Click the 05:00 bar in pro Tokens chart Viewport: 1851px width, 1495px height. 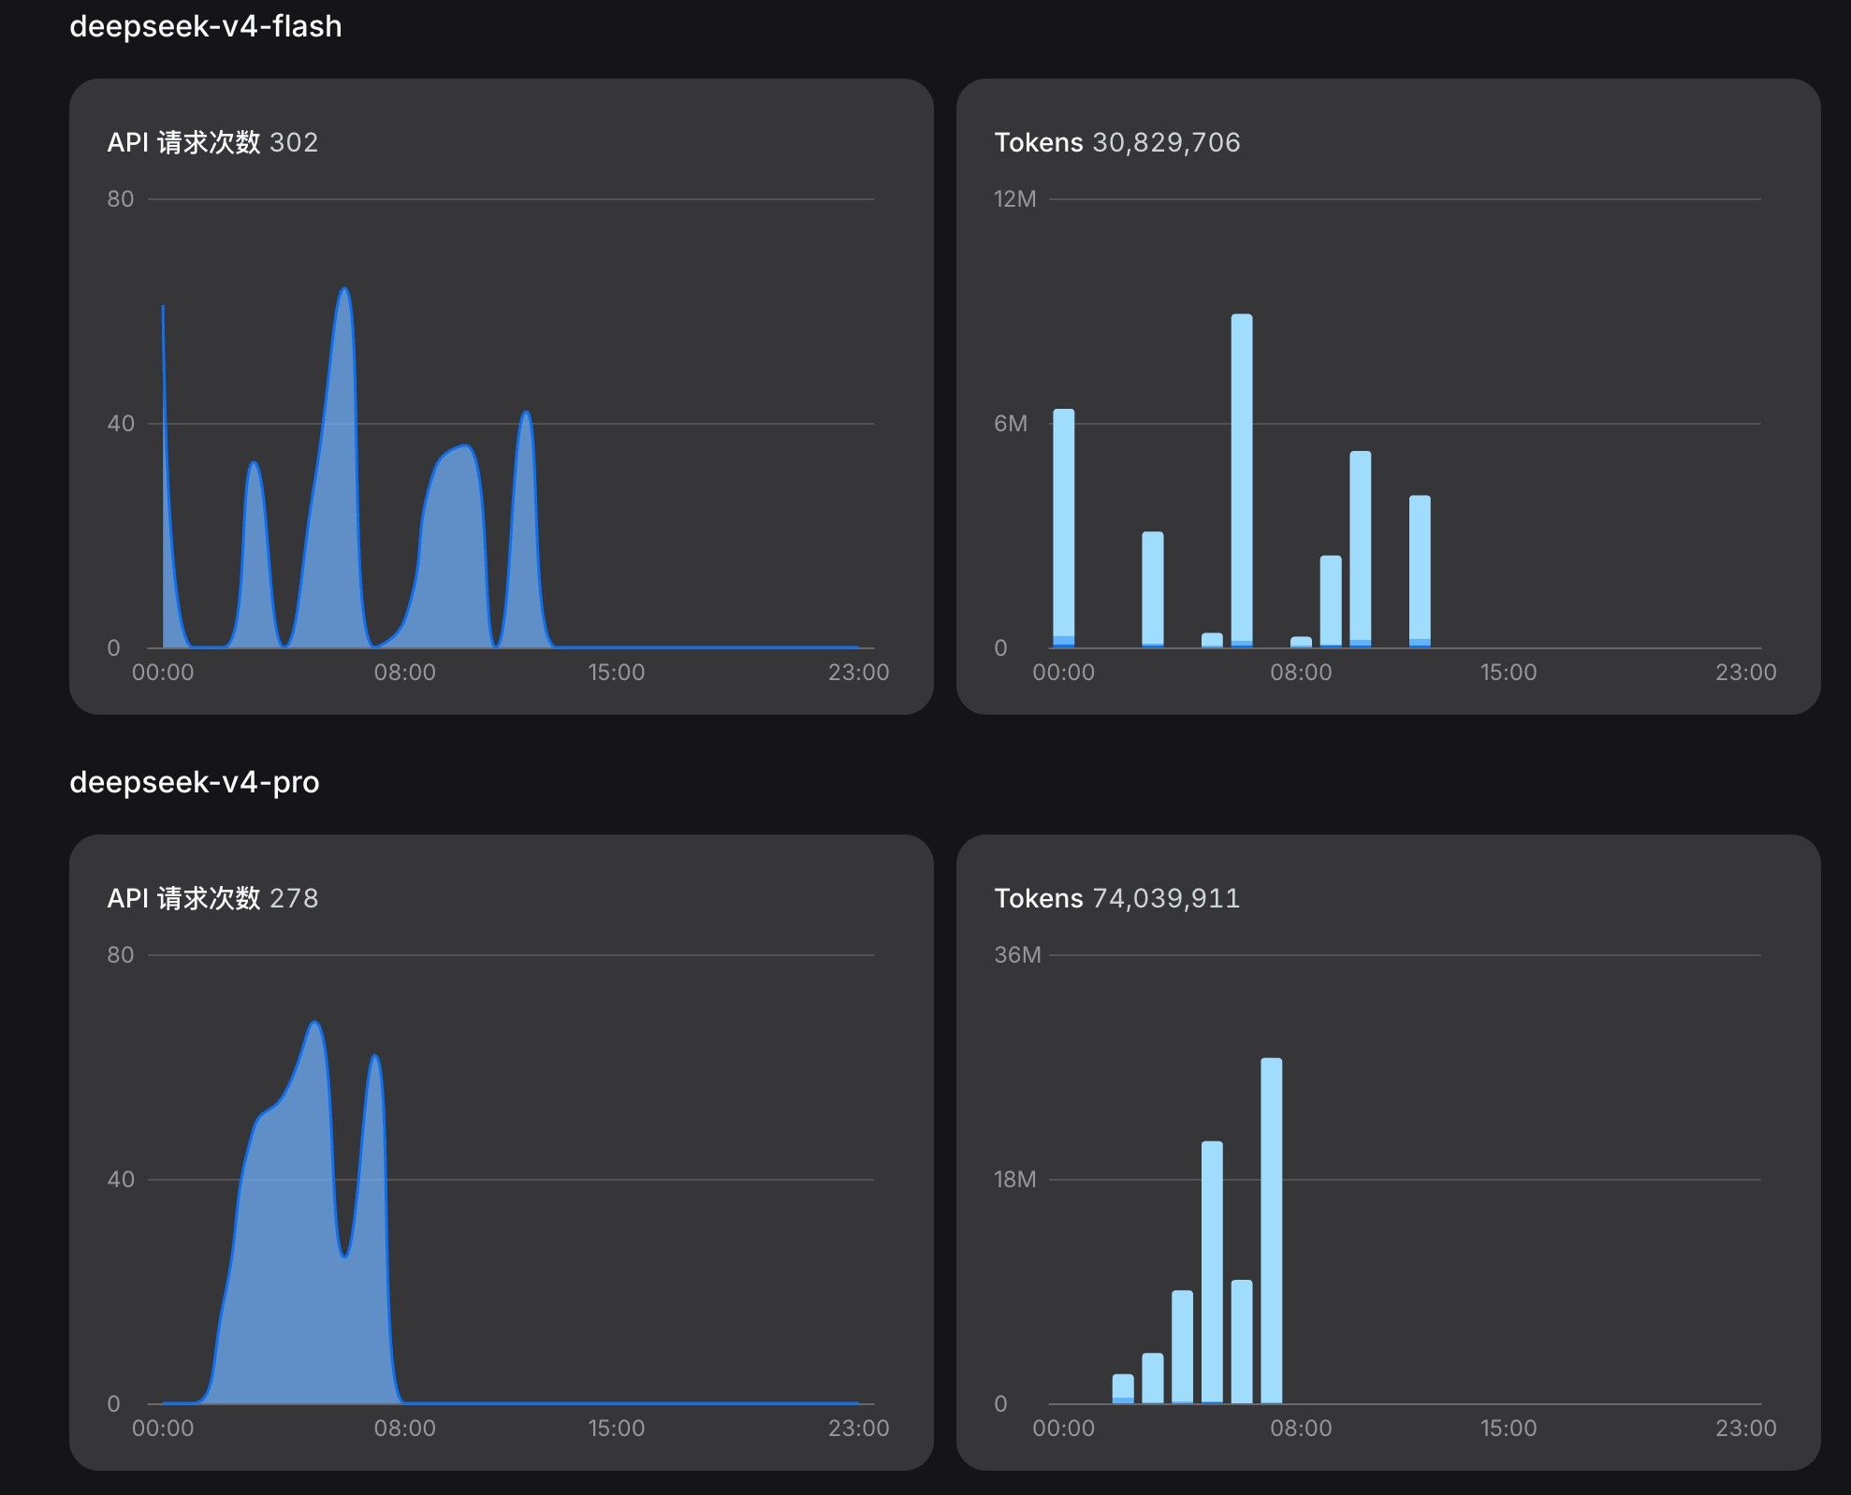point(1212,1272)
